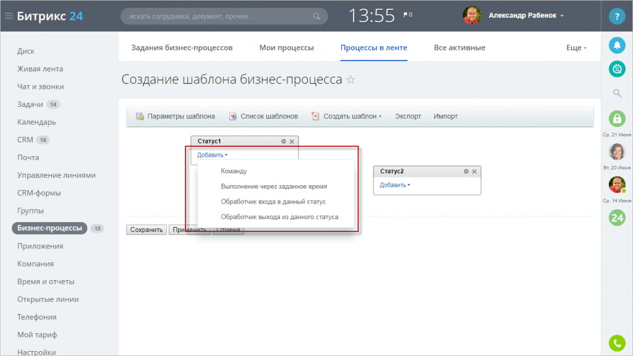Open Параметры шаблона in the toolbar

pos(175,117)
